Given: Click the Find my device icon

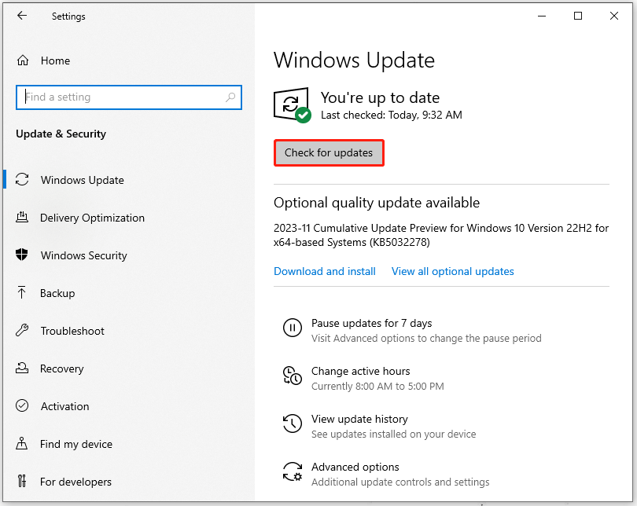Looking at the screenshot, I should [x=22, y=443].
